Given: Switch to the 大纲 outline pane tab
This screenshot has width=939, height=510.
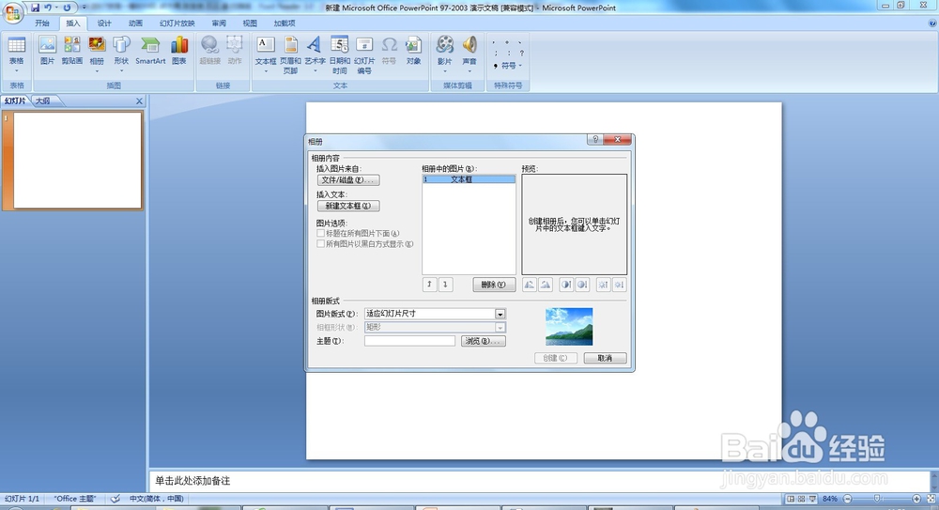Looking at the screenshot, I should (x=43, y=100).
